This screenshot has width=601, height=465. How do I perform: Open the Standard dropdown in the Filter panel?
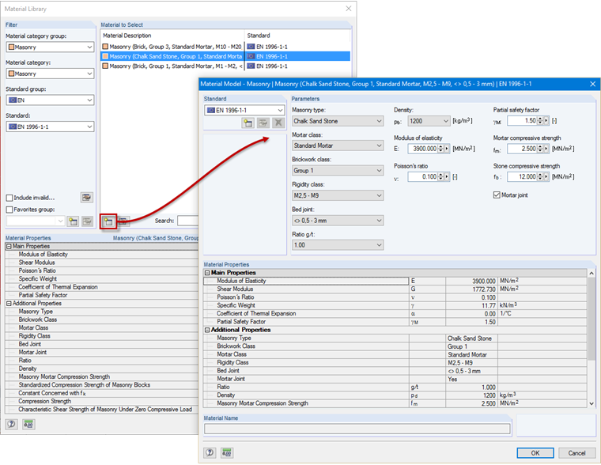[50, 127]
